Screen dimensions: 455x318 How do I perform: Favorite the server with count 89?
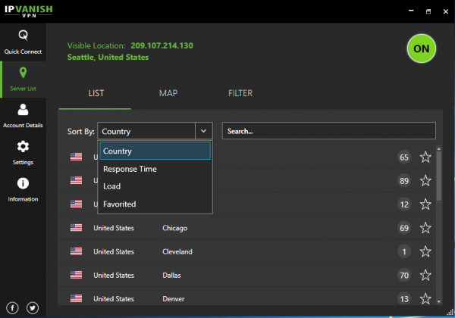(x=425, y=181)
